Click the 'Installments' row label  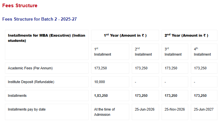click(17, 96)
